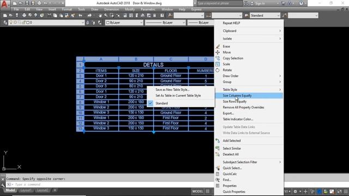Click the Autodesk App Store cart icon
Image resolution: width=349 pixels, height=196 pixels.
tap(284, 3)
